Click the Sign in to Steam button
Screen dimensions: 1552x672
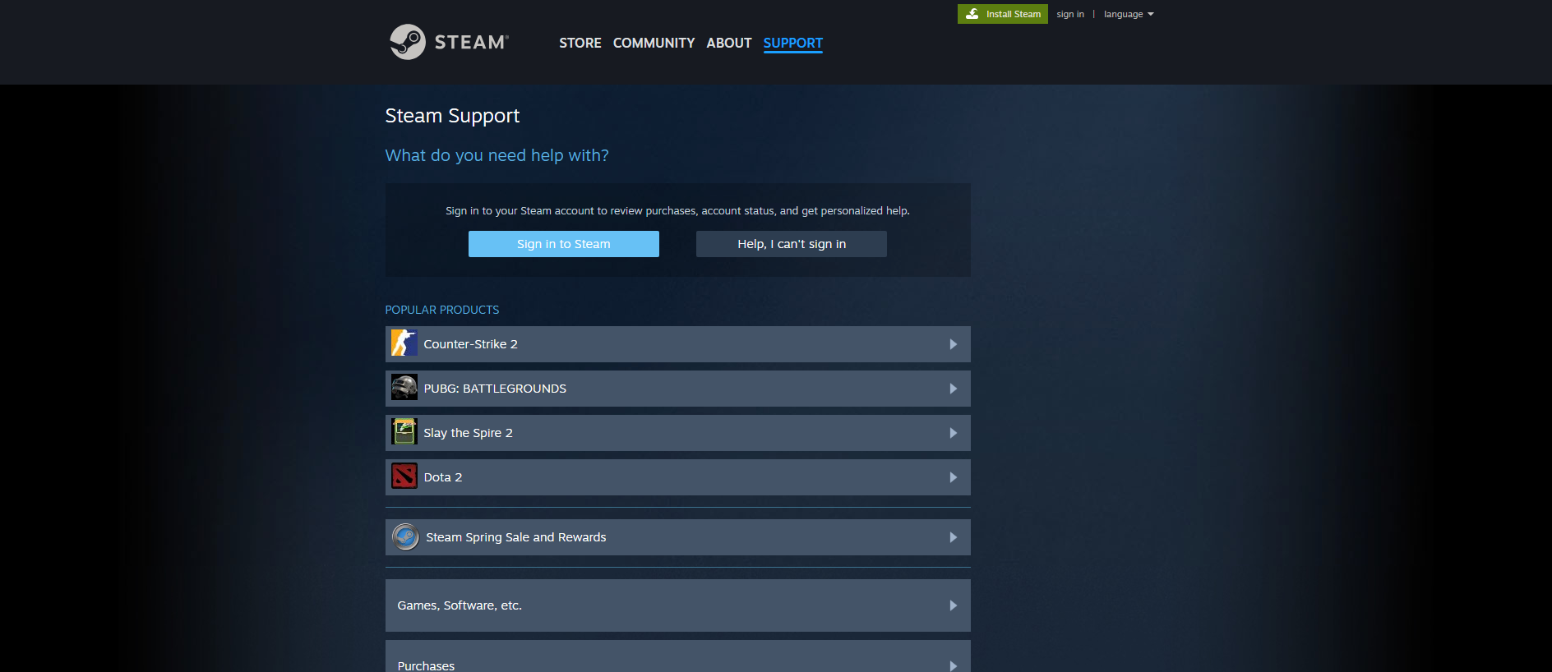(x=564, y=244)
